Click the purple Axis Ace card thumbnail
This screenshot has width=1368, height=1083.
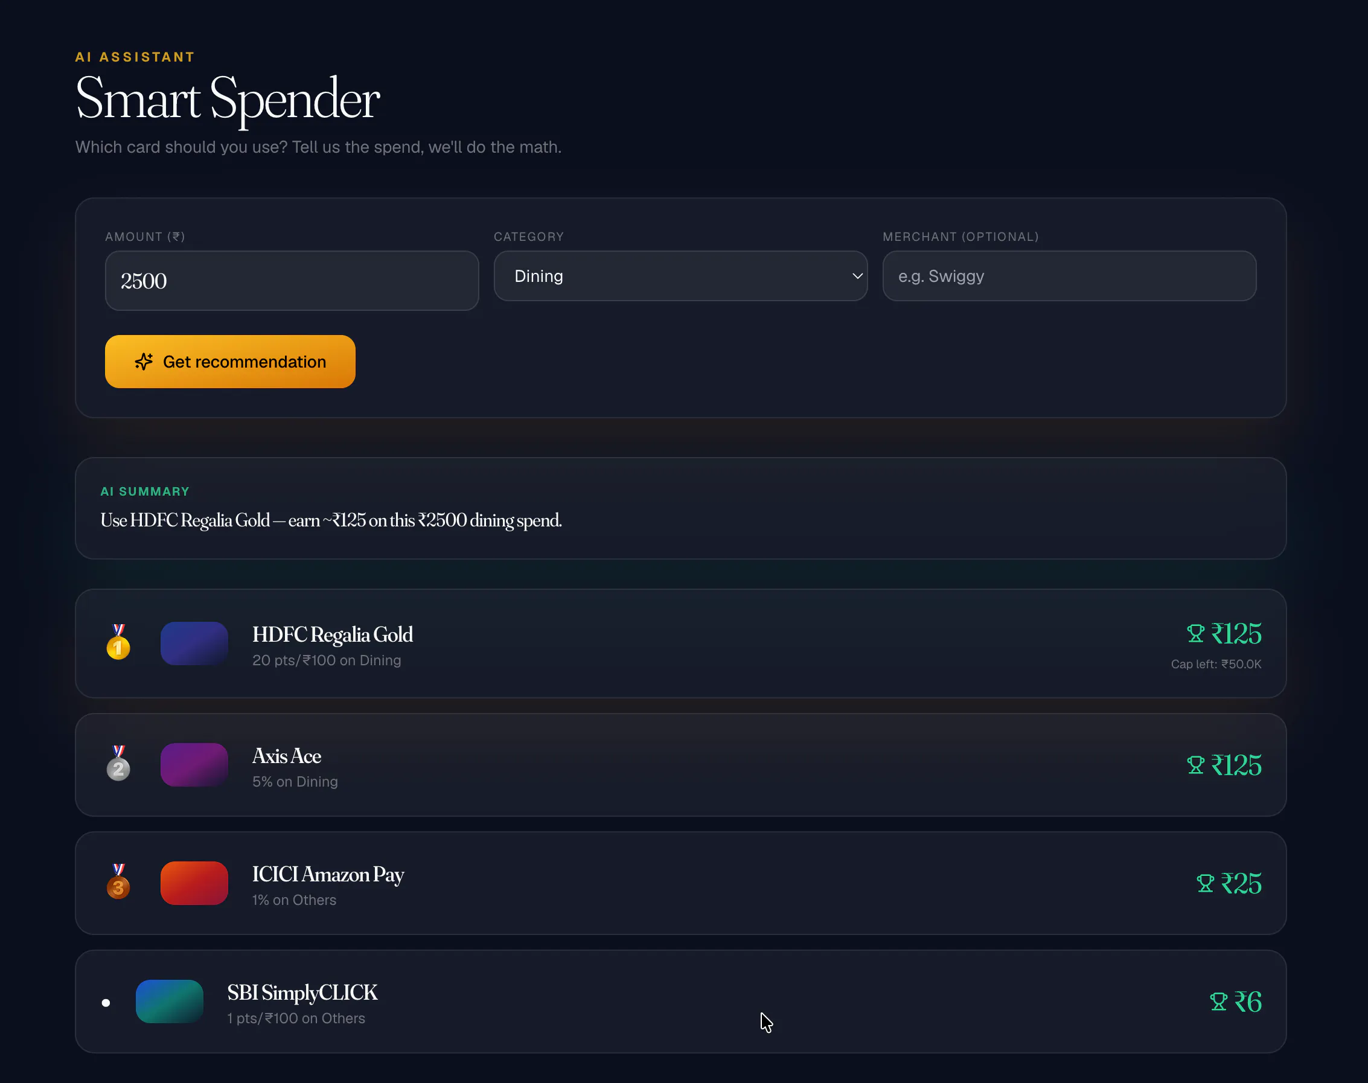194,765
